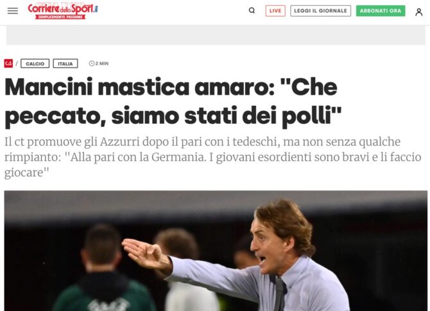The image size is (430, 311).
Task: Click the red CdS breadcrumb home icon
Action: click(x=8, y=63)
